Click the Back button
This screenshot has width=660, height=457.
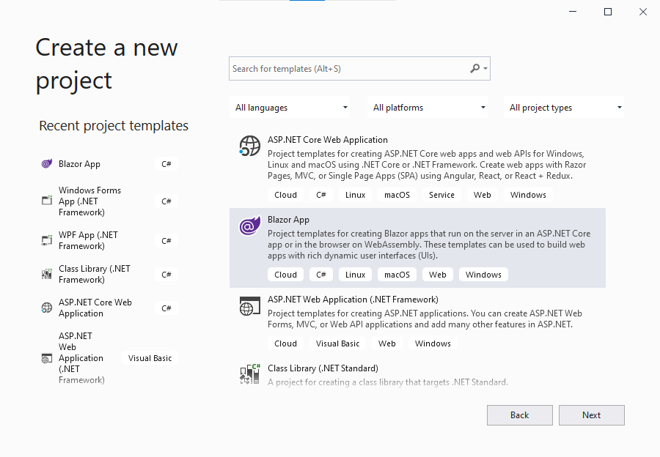[519, 415]
